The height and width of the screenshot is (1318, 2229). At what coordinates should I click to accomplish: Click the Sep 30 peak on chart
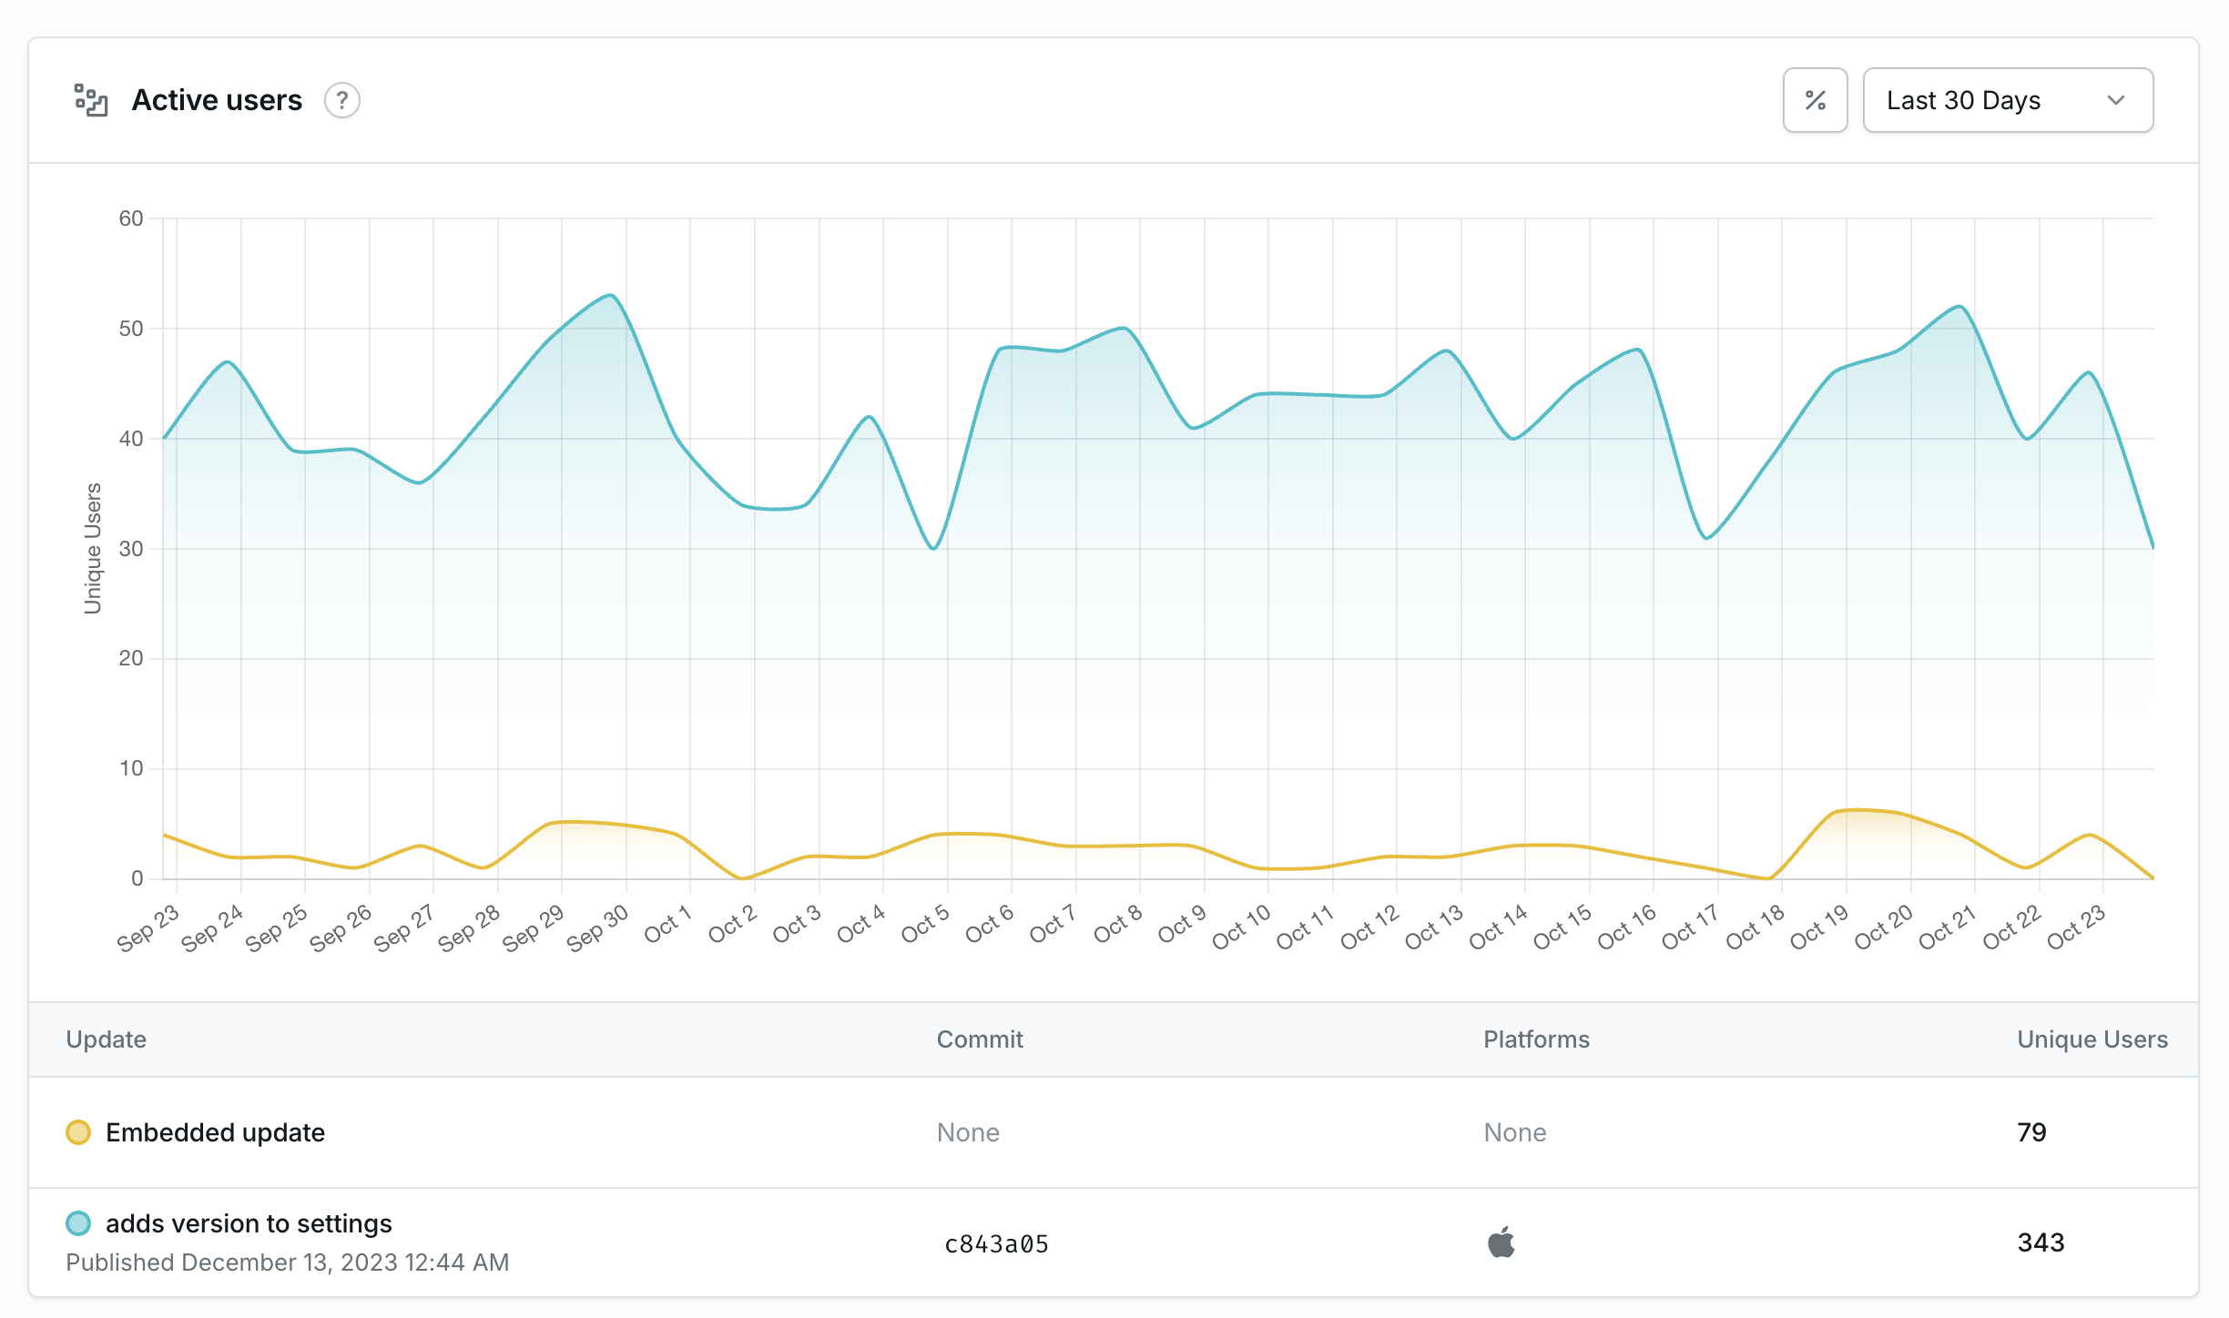(x=611, y=295)
